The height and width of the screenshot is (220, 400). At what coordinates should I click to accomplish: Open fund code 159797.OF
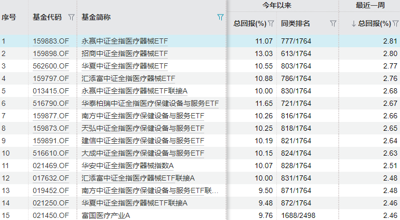tap(51, 78)
